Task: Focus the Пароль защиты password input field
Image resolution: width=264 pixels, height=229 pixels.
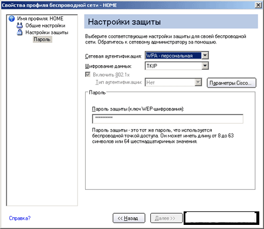Action: [x=168, y=119]
